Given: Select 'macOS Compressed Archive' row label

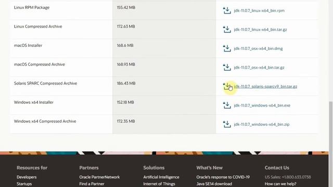Looking at the screenshot, I should tap(40, 64).
